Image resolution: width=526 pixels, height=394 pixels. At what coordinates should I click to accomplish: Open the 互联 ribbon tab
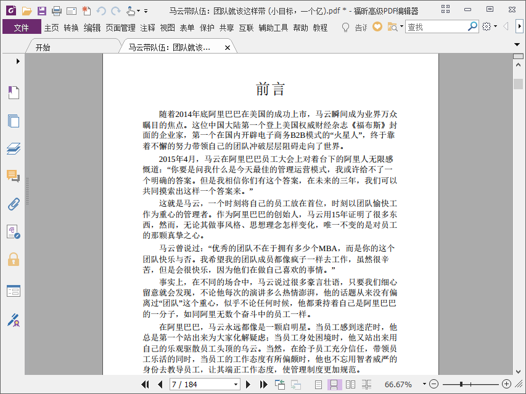[x=246, y=28]
